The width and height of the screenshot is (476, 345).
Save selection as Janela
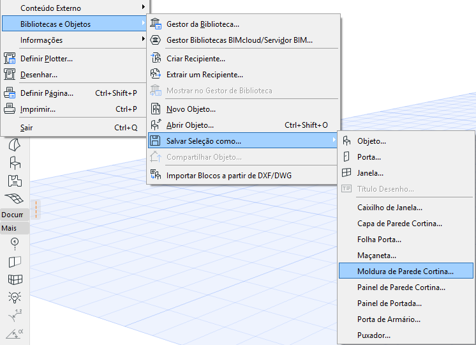pos(406,173)
